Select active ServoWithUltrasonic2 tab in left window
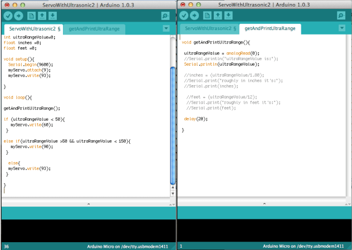The height and width of the screenshot is (250, 352). (35, 28)
